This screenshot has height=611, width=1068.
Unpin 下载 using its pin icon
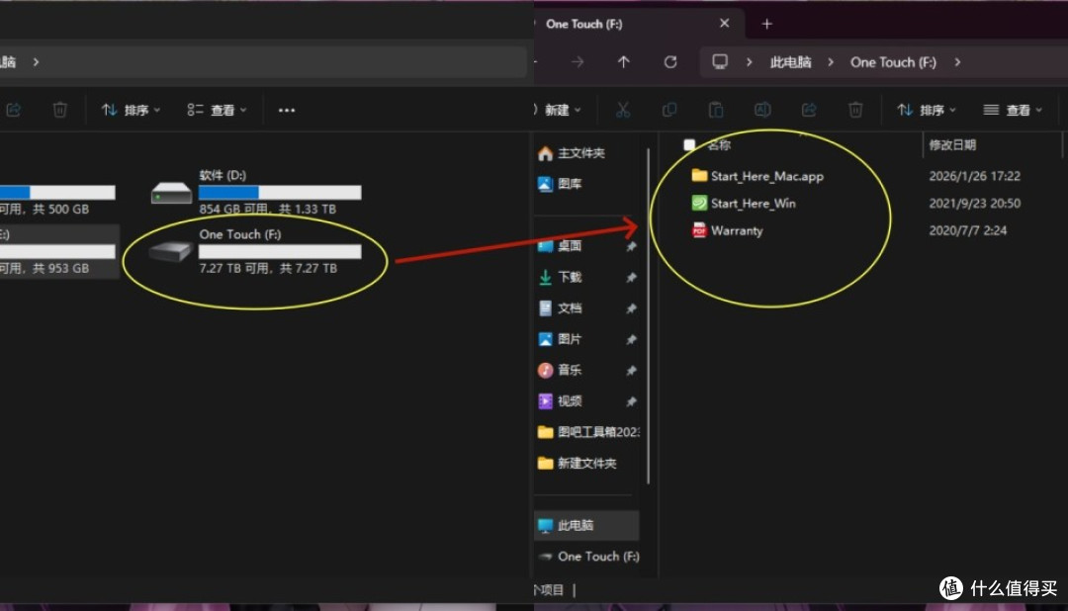click(631, 277)
